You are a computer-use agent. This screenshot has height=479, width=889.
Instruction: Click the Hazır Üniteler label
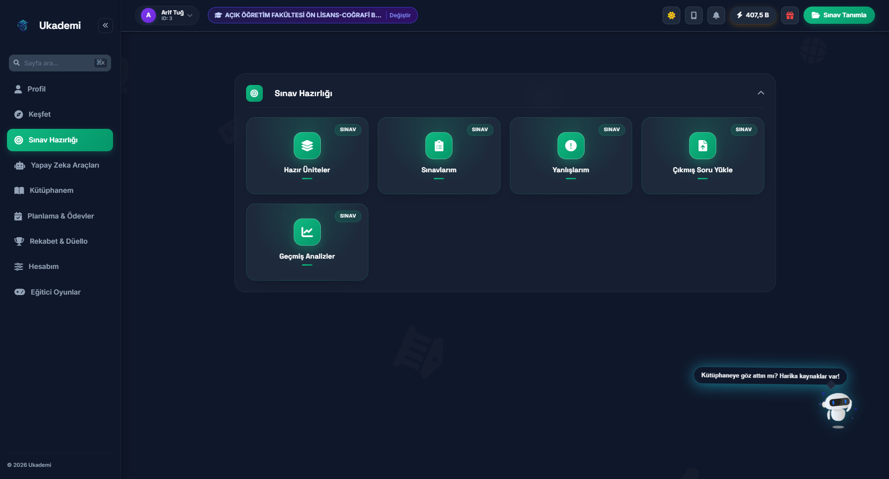pos(307,170)
